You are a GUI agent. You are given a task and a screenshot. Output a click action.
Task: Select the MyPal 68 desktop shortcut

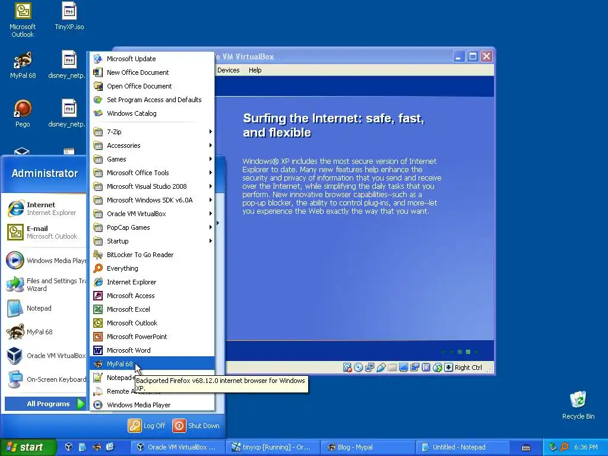pyautogui.click(x=23, y=65)
